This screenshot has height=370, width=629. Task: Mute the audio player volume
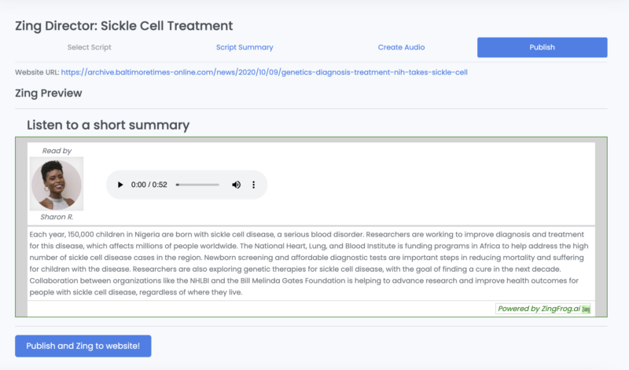click(x=237, y=185)
